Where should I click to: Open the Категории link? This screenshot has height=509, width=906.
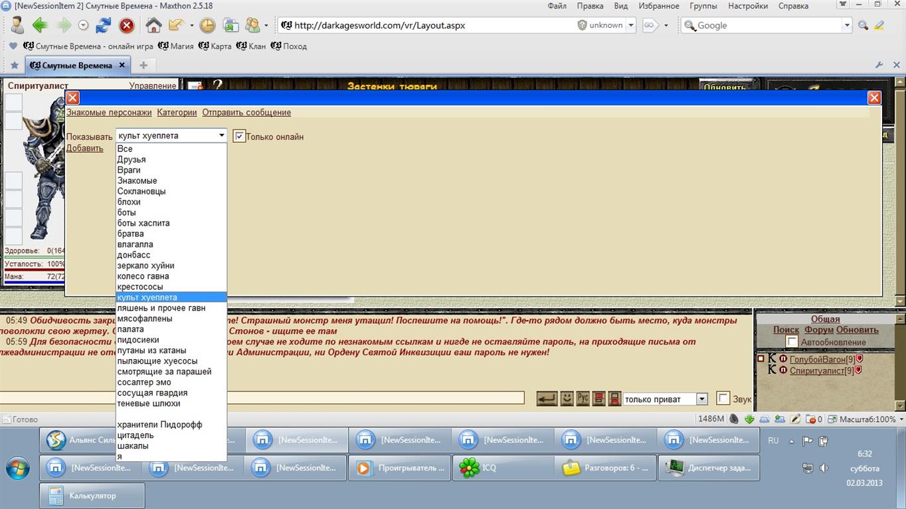177,112
